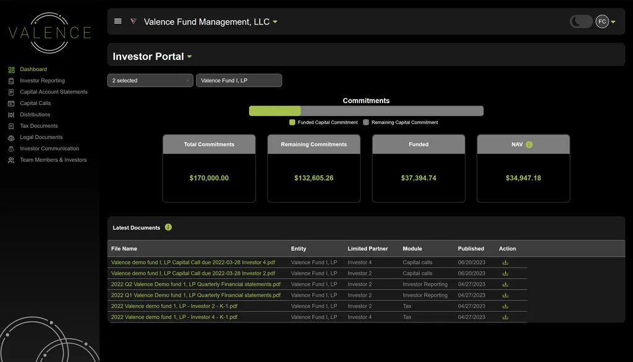Viewport: 633px width, 362px height.
Task: Toggle the dark mode switch
Action: coord(581,22)
